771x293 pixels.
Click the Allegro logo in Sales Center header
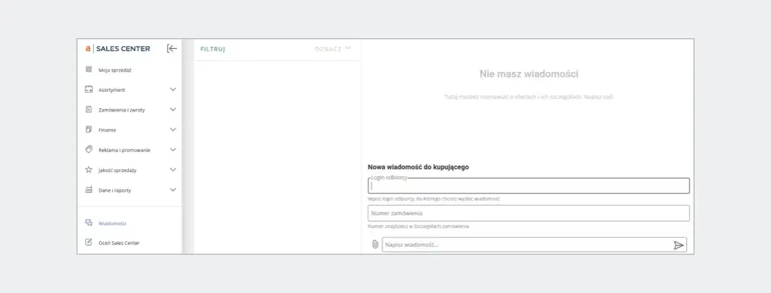[88, 49]
